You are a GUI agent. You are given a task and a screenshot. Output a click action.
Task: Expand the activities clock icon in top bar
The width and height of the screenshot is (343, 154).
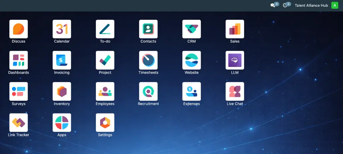(285, 5)
